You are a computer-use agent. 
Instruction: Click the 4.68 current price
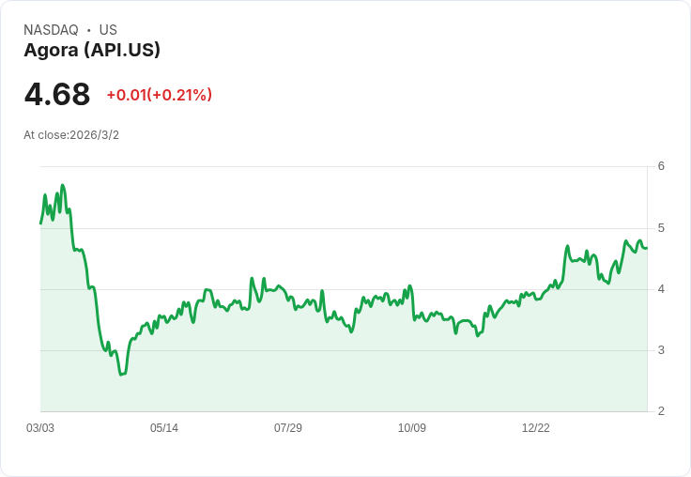point(57,95)
